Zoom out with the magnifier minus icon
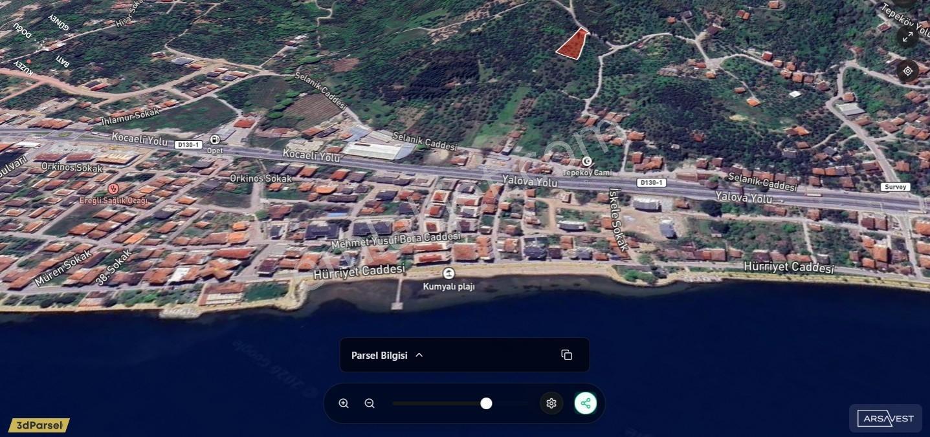 click(370, 403)
